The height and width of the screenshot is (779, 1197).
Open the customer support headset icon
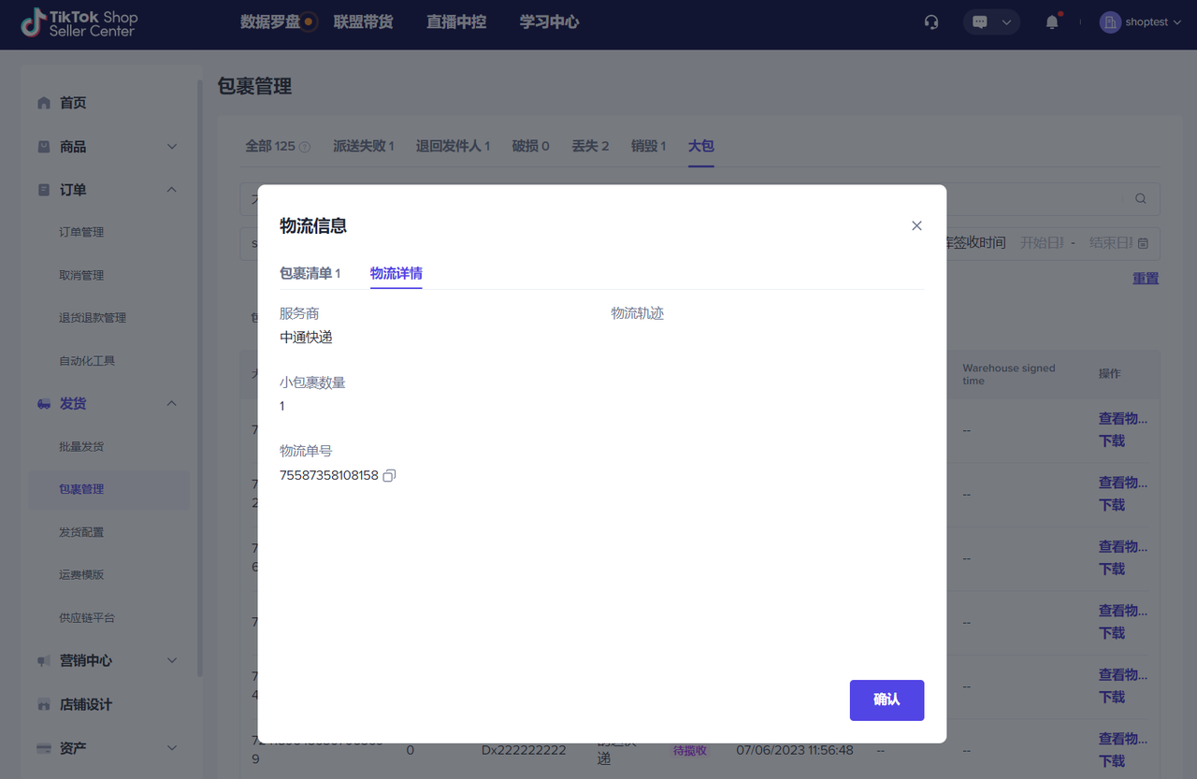point(931,22)
